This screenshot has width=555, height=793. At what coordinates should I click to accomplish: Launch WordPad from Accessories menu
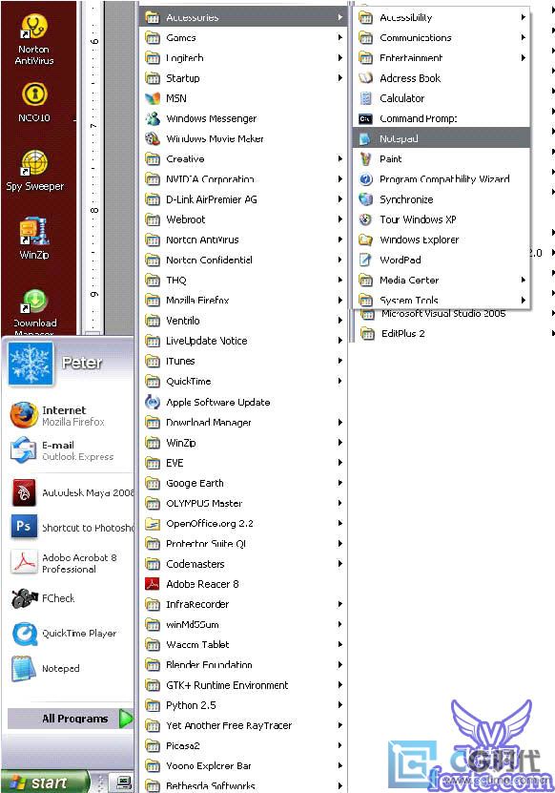click(x=442, y=260)
